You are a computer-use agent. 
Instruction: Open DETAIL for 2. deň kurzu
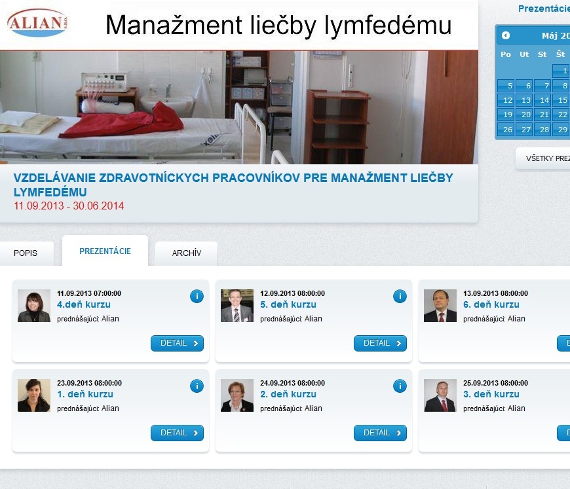380,433
